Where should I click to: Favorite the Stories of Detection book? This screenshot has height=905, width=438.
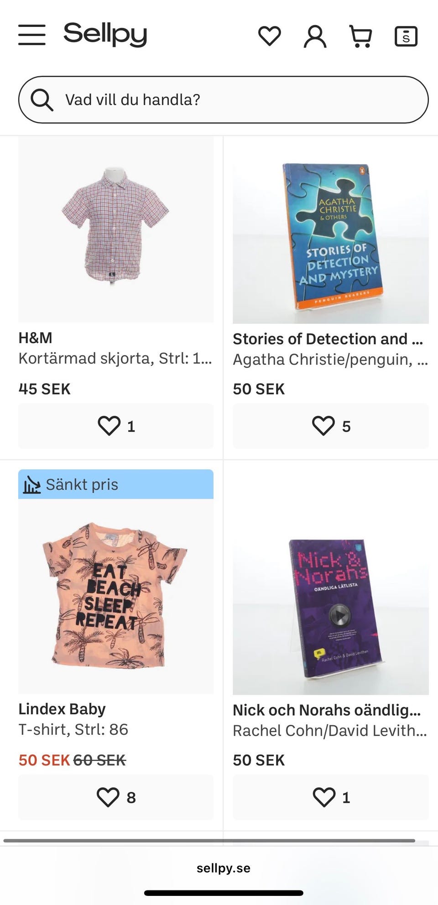[330, 426]
